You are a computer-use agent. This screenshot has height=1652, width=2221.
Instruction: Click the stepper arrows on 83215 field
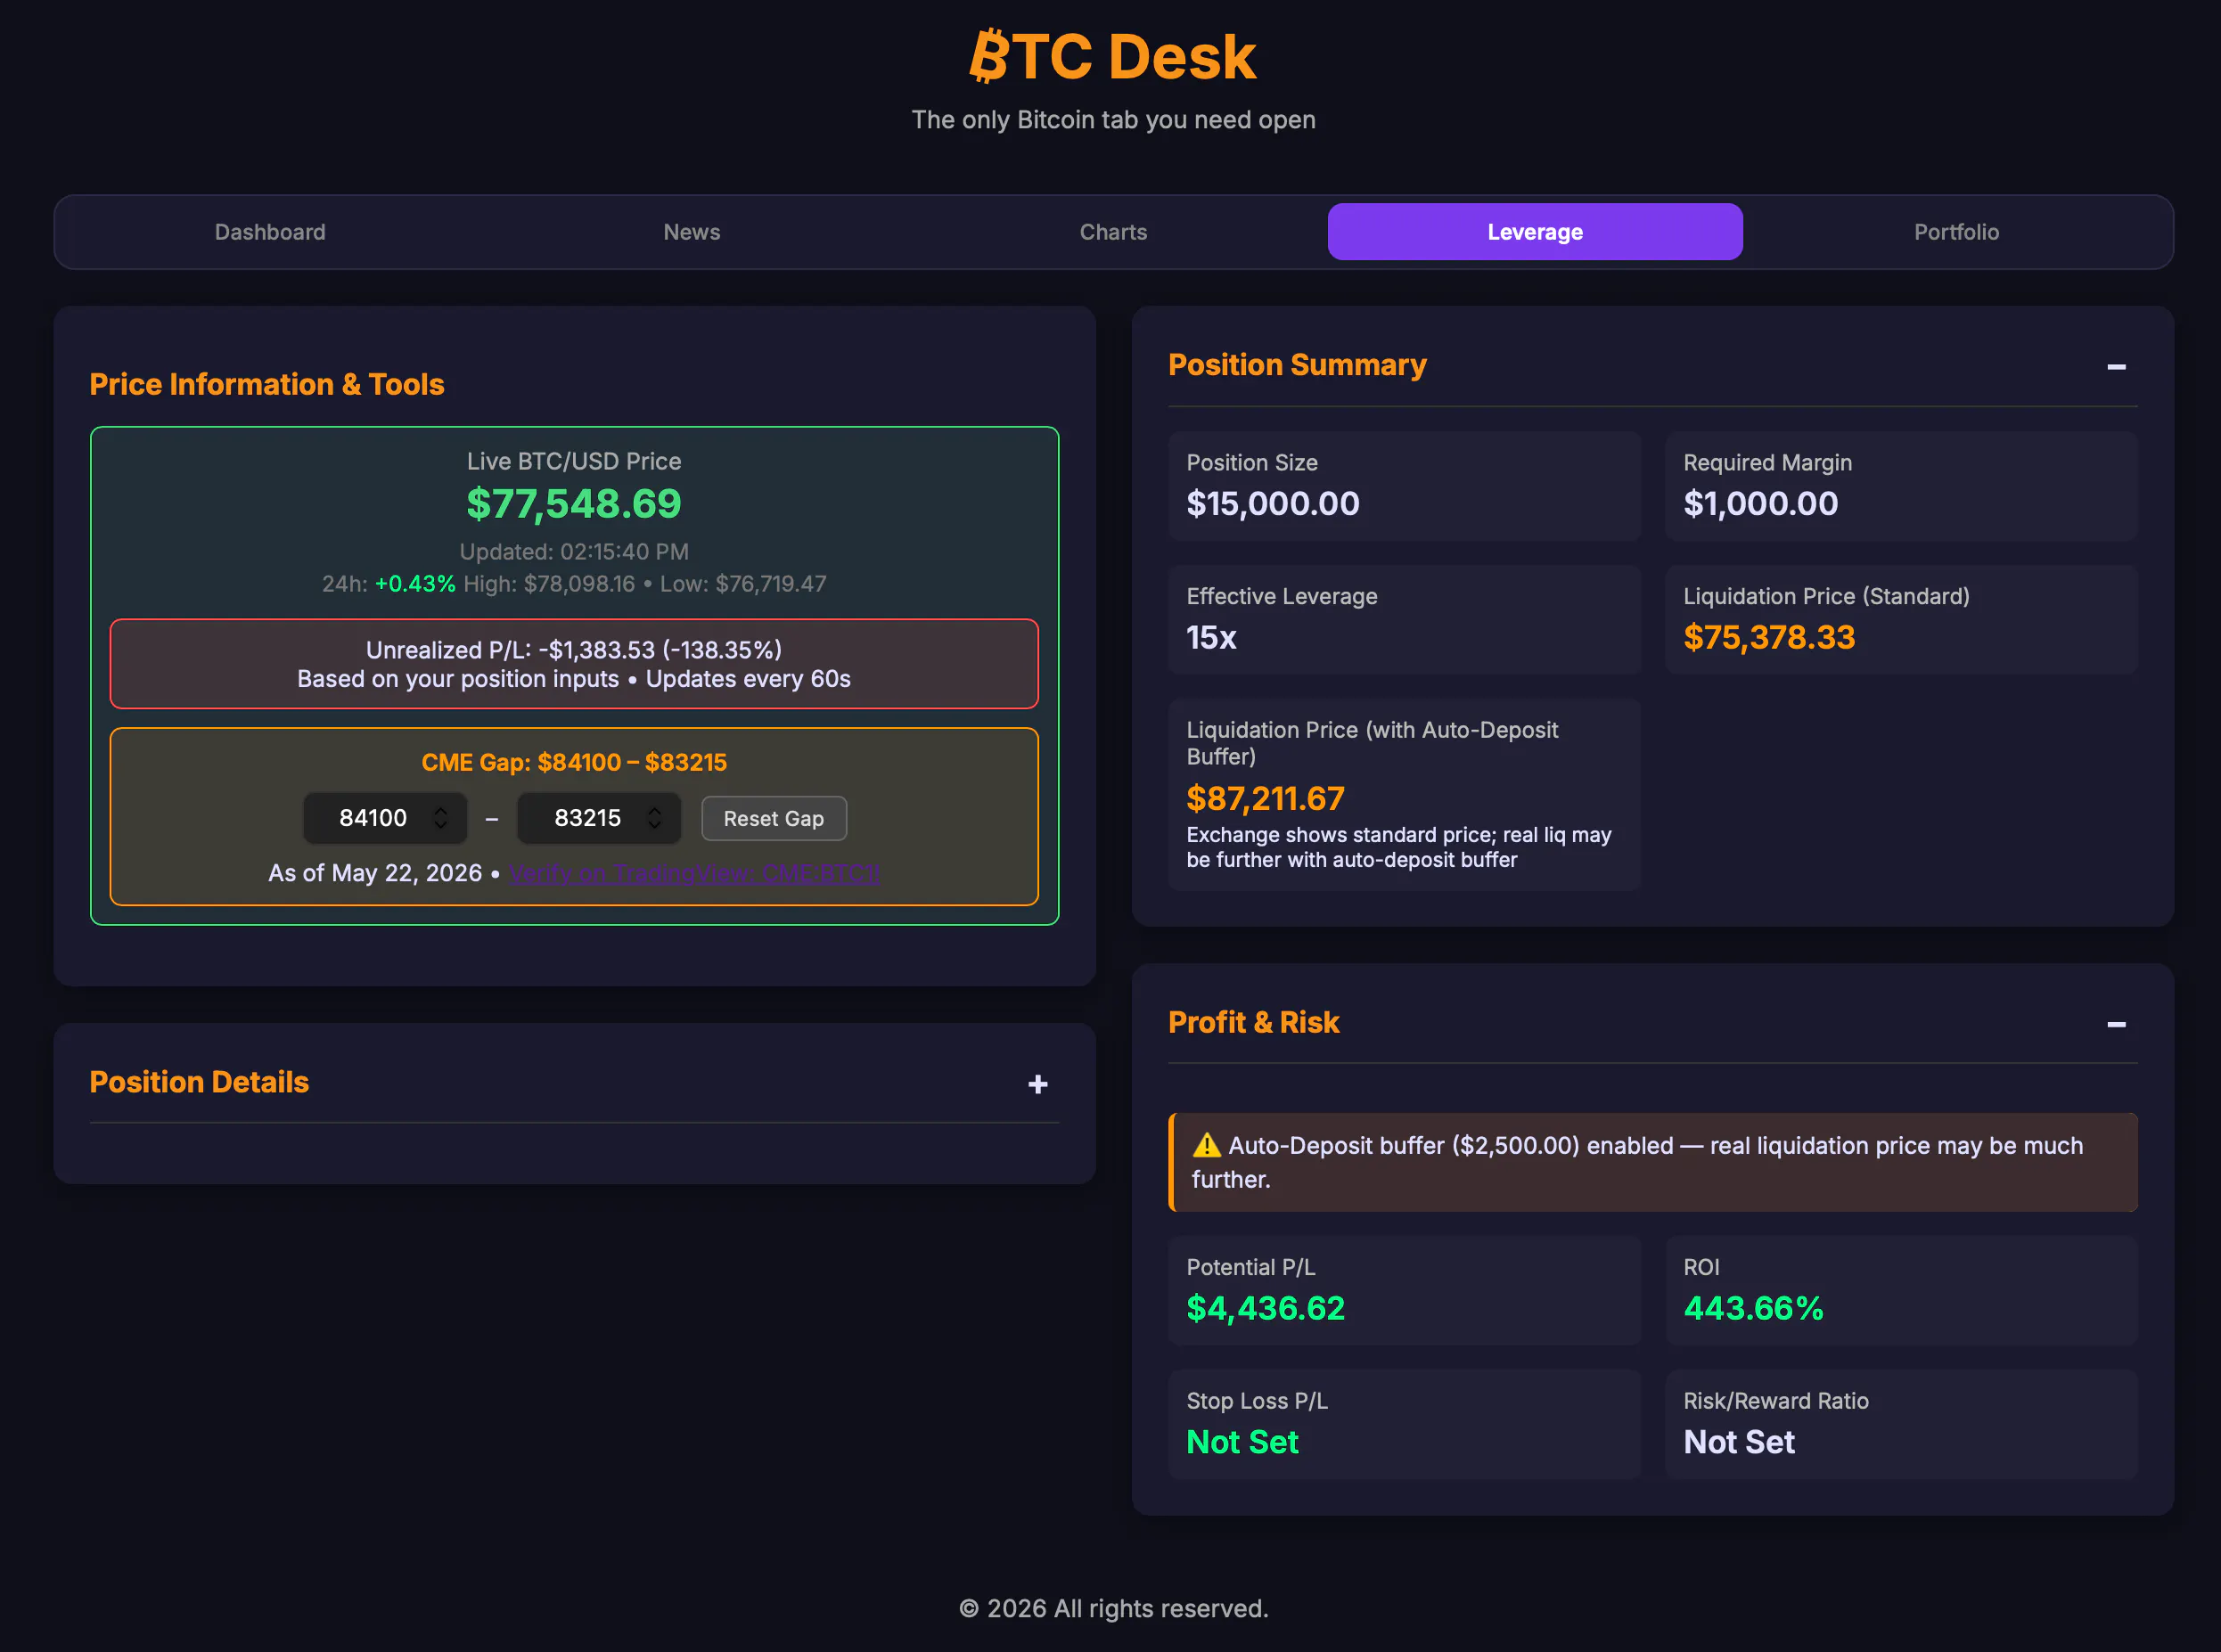click(654, 818)
